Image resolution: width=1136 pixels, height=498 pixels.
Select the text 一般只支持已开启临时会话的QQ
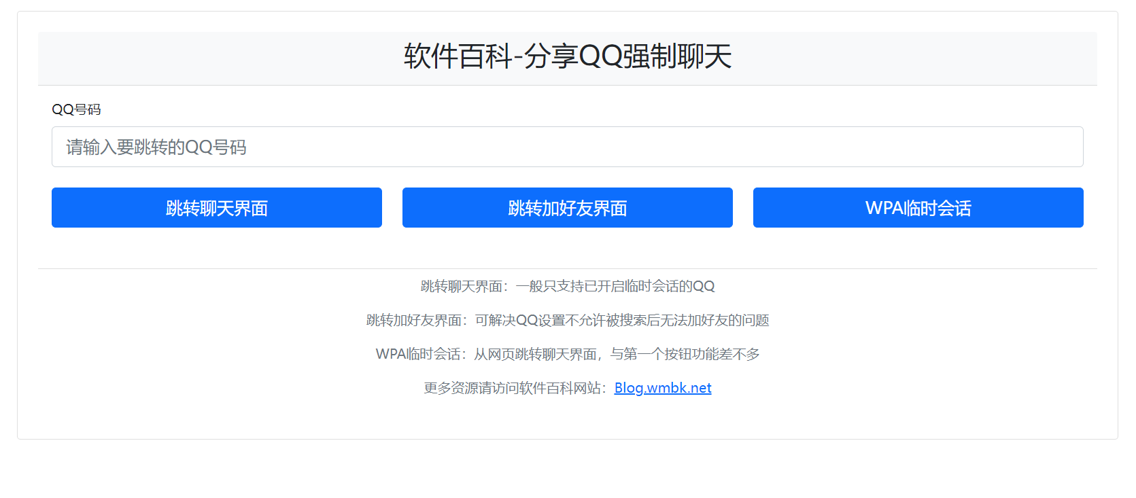tap(615, 286)
